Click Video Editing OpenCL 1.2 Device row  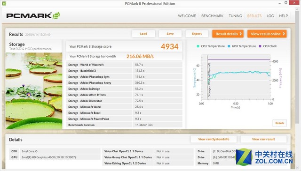[x=148, y=164]
